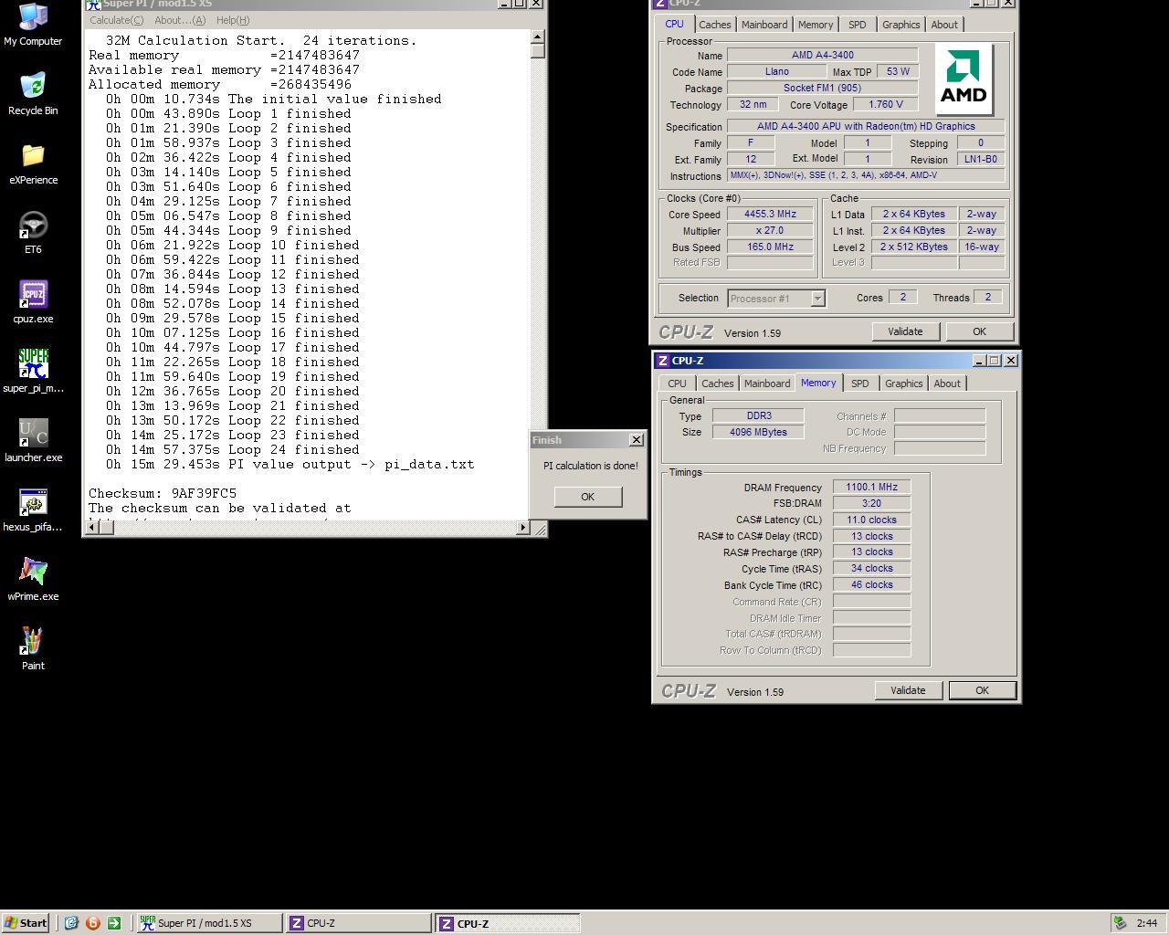Switch to first CPU-Z taskbar button
This screenshot has width=1169, height=935.
(358, 923)
